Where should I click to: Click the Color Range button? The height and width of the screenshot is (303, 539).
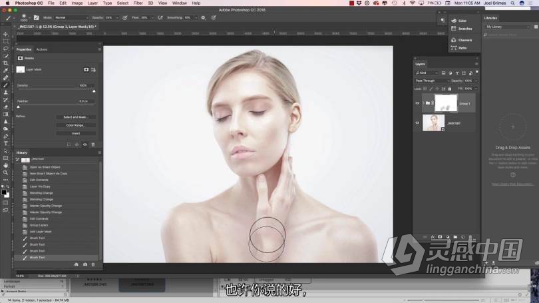pos(76,125)
